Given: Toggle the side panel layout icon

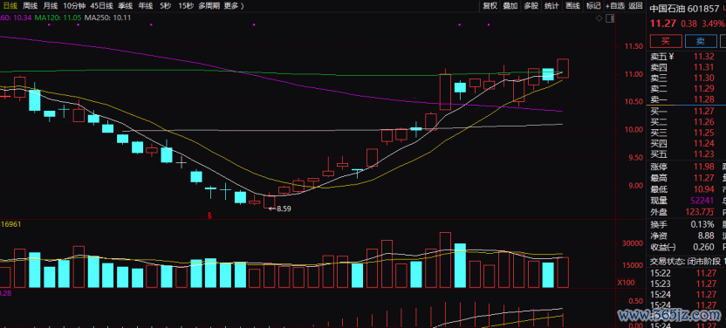Looking at the screenshot, I should pyautogui.click(x=610, y=18).
